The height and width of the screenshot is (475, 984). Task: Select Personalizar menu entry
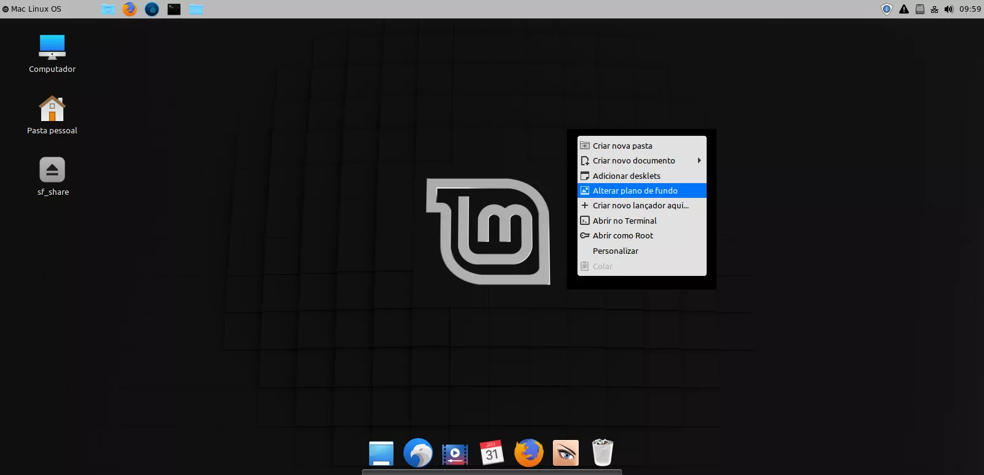(642, 251)
